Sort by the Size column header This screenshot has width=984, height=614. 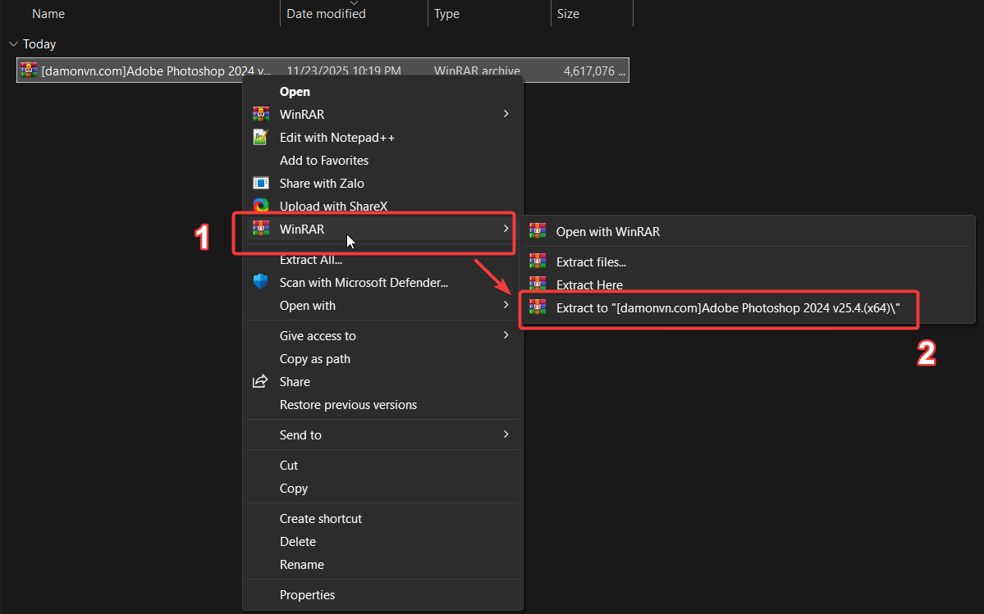point(568,14)
